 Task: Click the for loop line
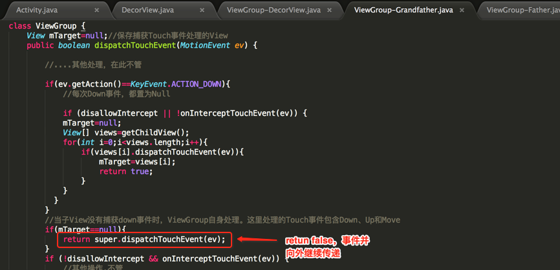pyautogui.click(x=135, y=142)
